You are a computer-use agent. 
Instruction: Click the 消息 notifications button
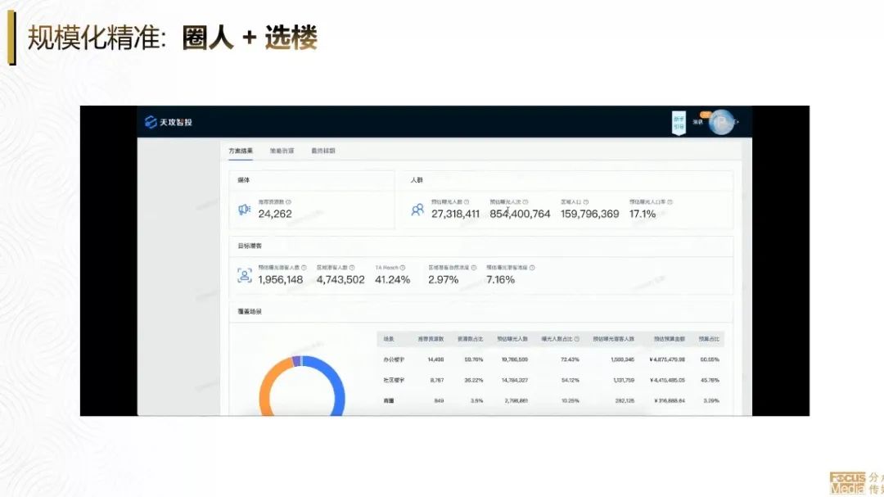pos(698,122)
